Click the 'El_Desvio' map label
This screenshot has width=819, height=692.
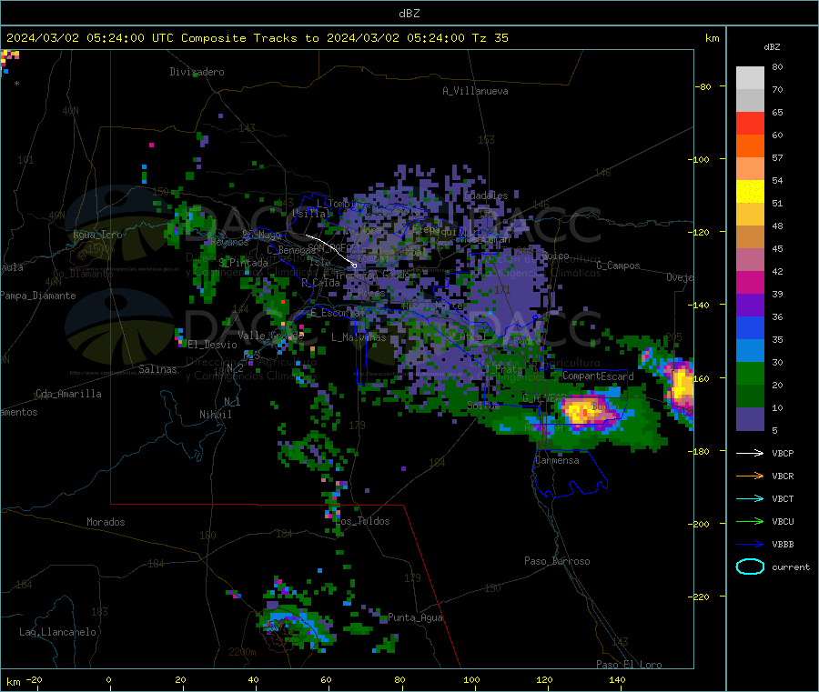click(212, 345)
